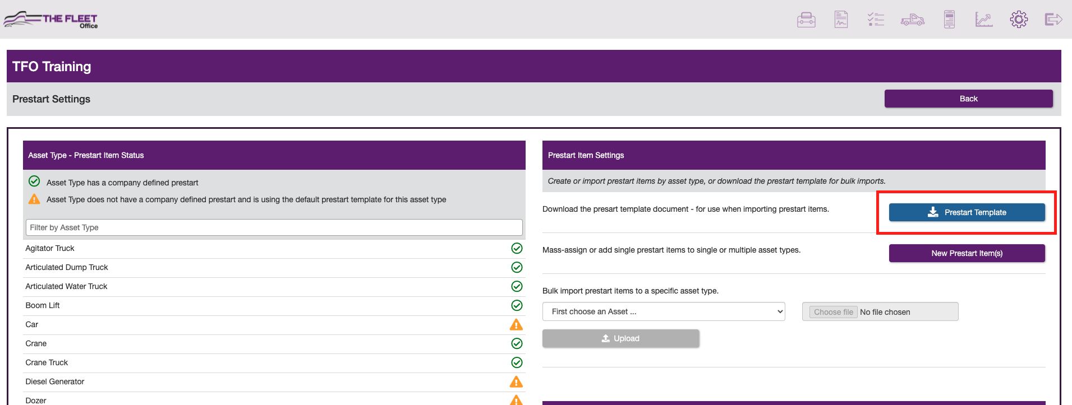1072x405 pixels.
Task: Click the Dozer orange warning icon
Action: click(x=516, y=400)
